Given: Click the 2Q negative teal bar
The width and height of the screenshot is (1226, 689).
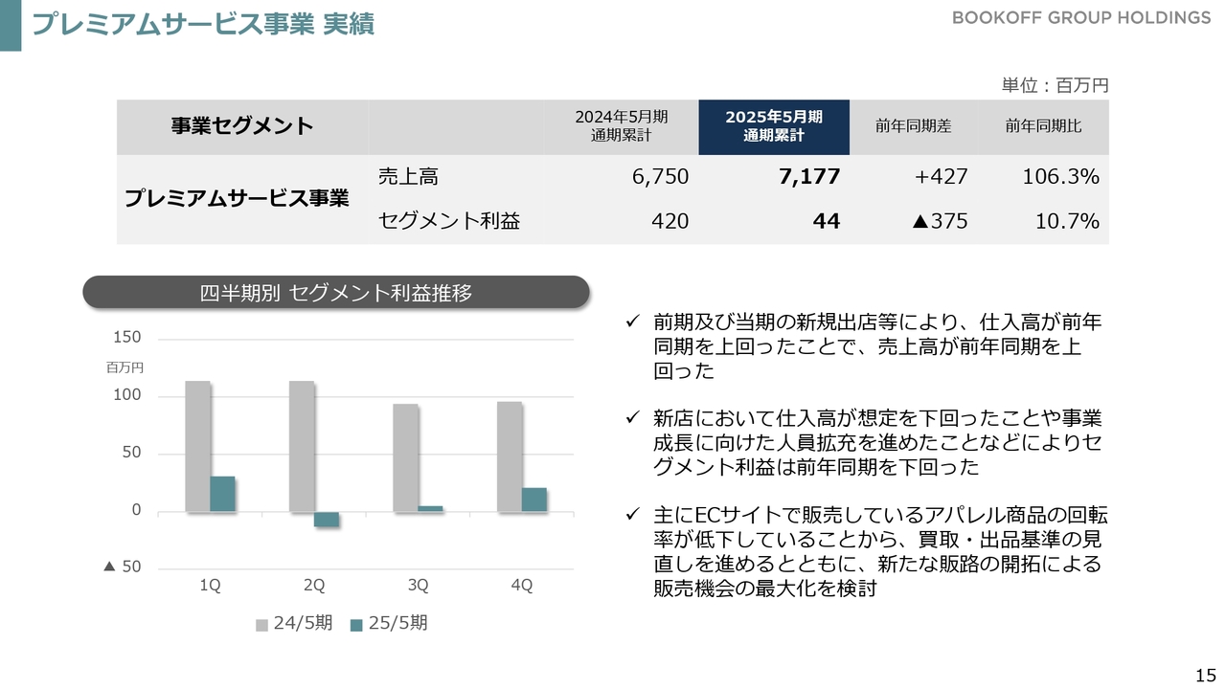Looking at the screenshot, I should point(327,520).
